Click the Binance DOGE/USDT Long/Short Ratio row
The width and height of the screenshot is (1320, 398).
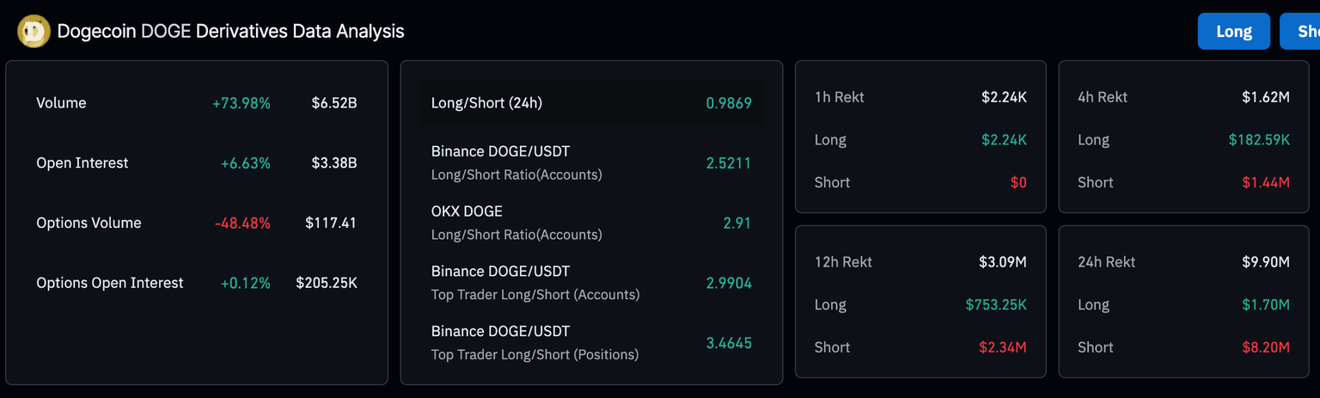(x=590, y=162)
